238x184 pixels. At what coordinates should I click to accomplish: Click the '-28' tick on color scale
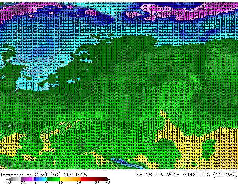click(x=8, y=182)
